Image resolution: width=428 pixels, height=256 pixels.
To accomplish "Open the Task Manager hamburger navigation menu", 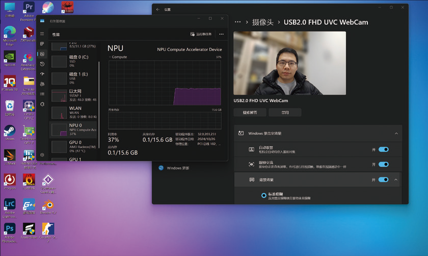I will (x=42, y=34).
